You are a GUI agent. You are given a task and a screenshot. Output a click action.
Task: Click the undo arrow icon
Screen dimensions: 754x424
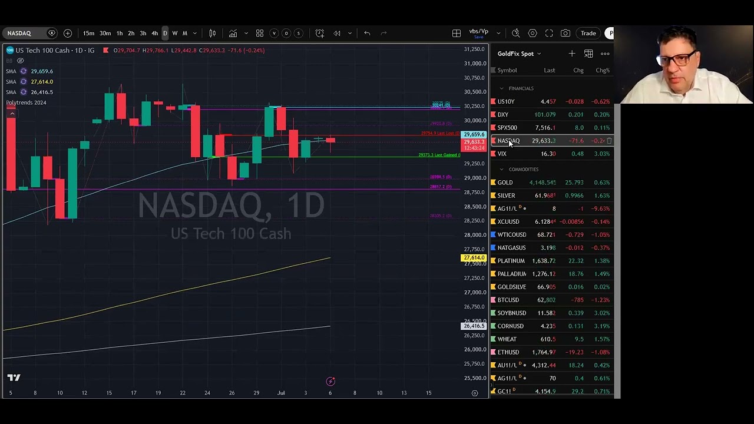point(367,34)
